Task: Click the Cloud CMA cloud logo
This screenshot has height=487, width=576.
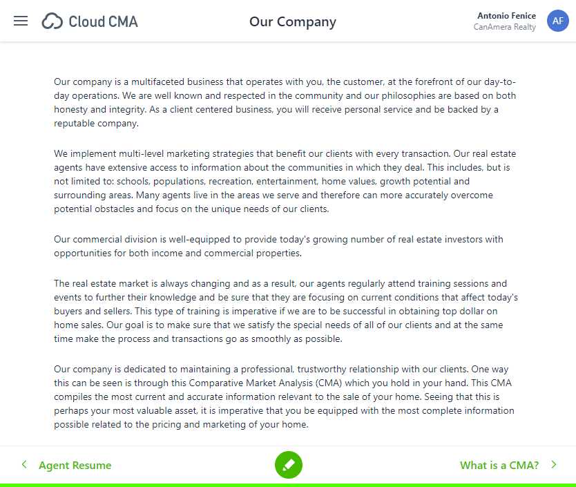Action: click(x=52, y=21)
